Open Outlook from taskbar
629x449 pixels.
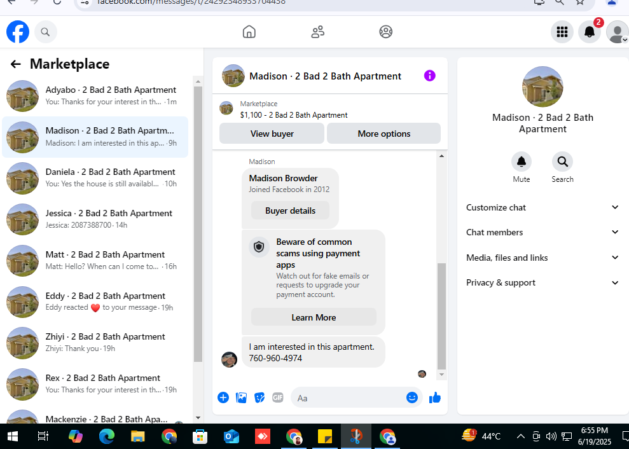[x=231, y=436]
